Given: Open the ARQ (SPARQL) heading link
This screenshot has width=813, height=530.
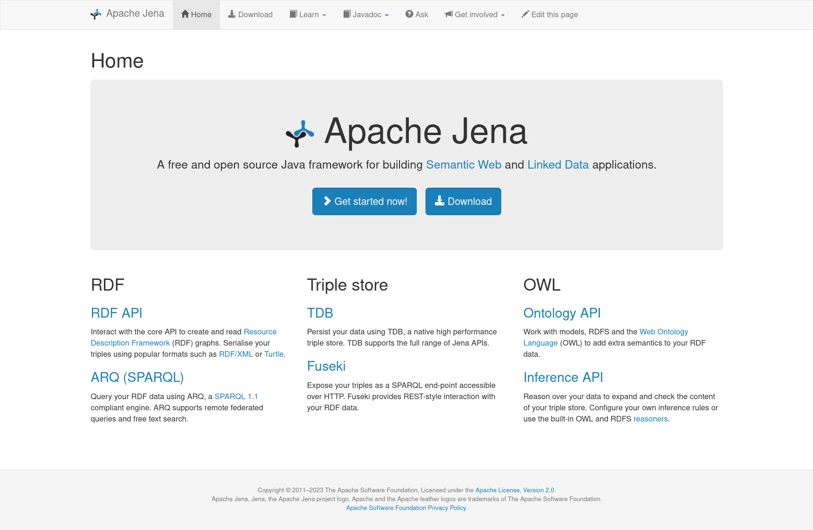Looking at the screenshot, I should [x=138, y=377].
